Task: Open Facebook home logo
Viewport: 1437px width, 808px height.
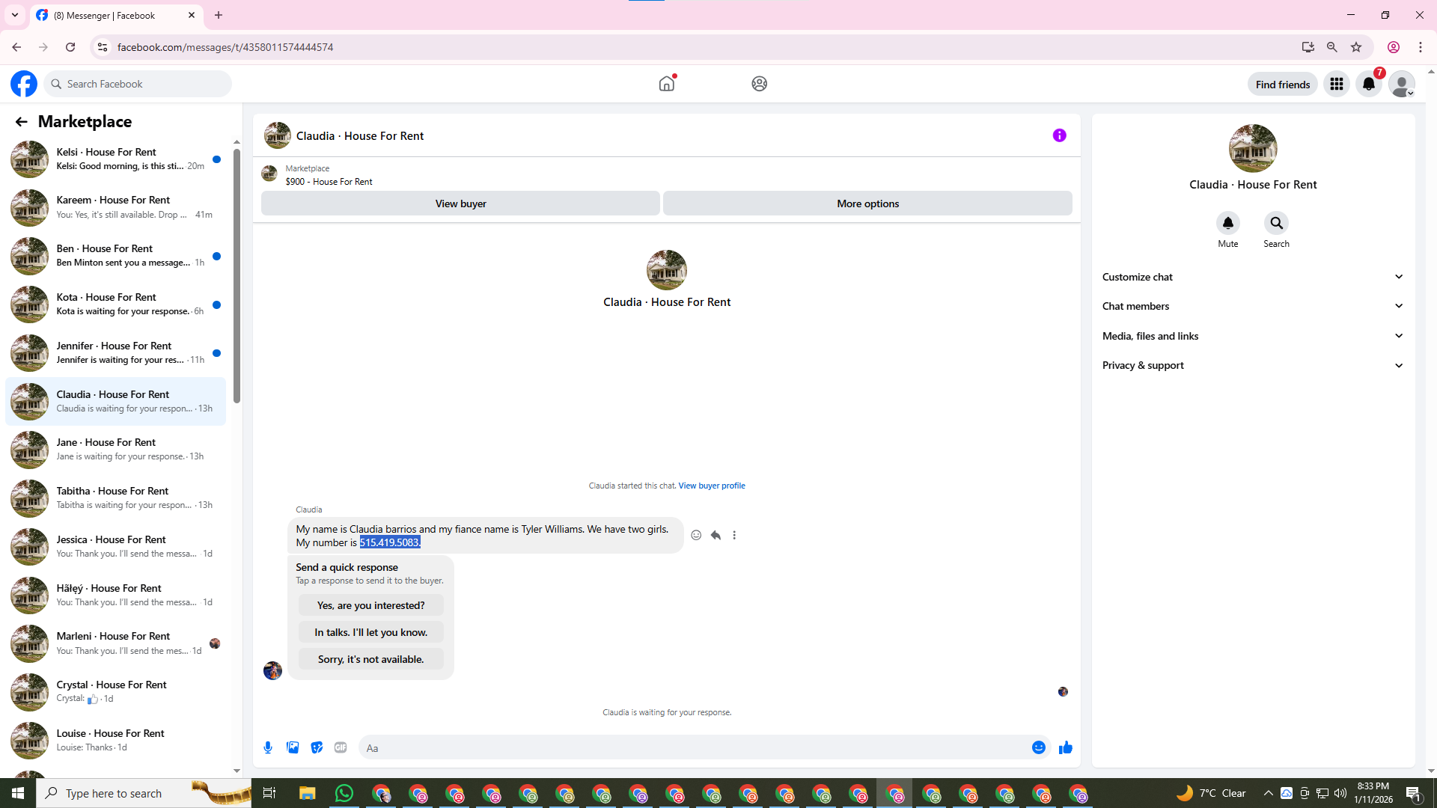Action: pyautogui.click(x=24, y=84)
